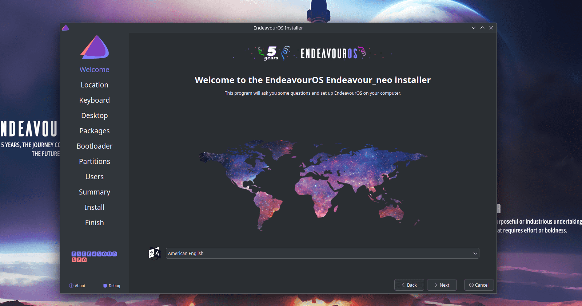Maximize the installer window
582x306 pixels.
coord(482,28)
